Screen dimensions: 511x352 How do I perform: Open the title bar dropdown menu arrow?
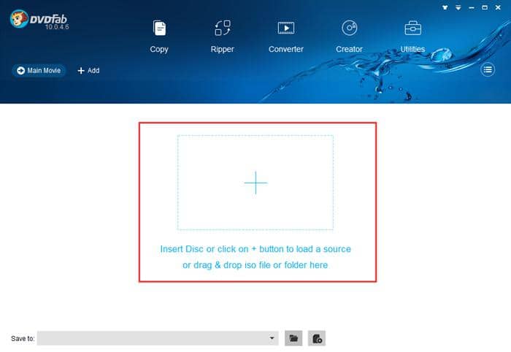[458, 8]
